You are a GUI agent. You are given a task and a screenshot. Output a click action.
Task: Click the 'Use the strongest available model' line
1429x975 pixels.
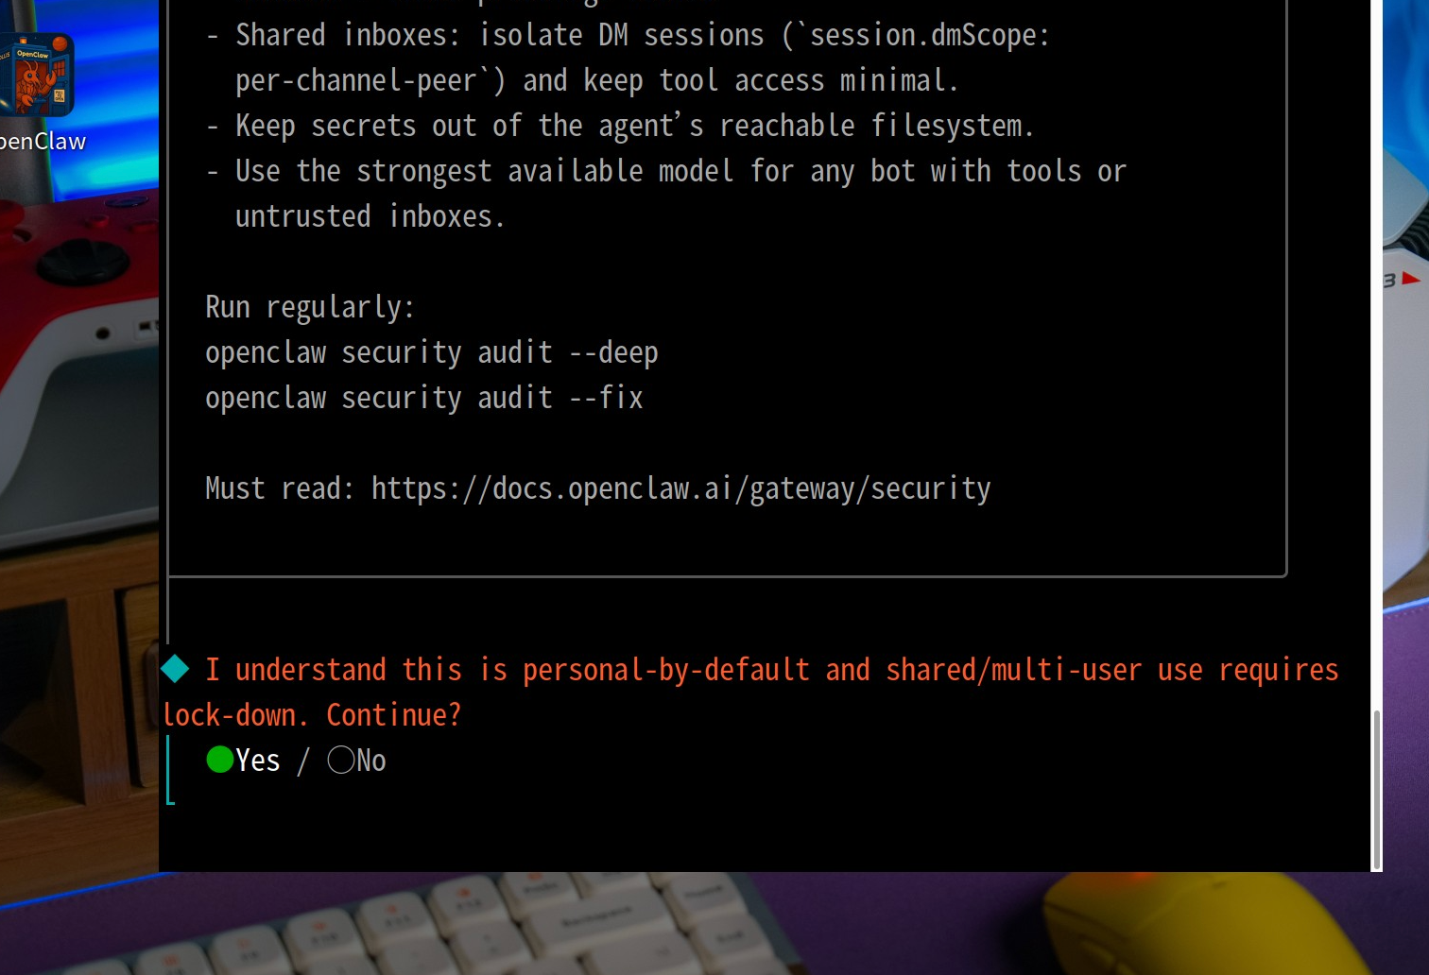coord(665,171)
